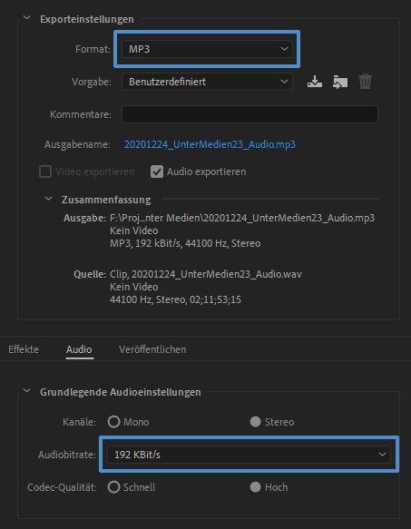The image size is (411, 529).
Task: Collapse the Zusammenfassung section
Action: [49, 199]
